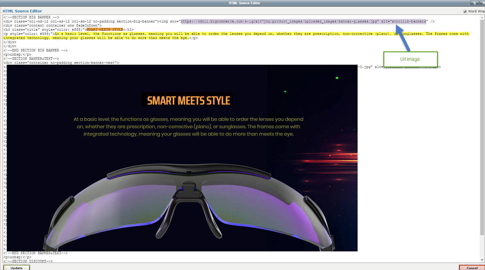Click the 'HTML Source Editor' blue heading
This screenshot has width=485, height=270.
(x=22, y=11)
